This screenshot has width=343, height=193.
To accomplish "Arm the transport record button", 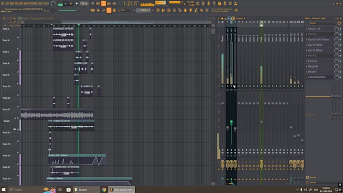I will coord(77,4).
